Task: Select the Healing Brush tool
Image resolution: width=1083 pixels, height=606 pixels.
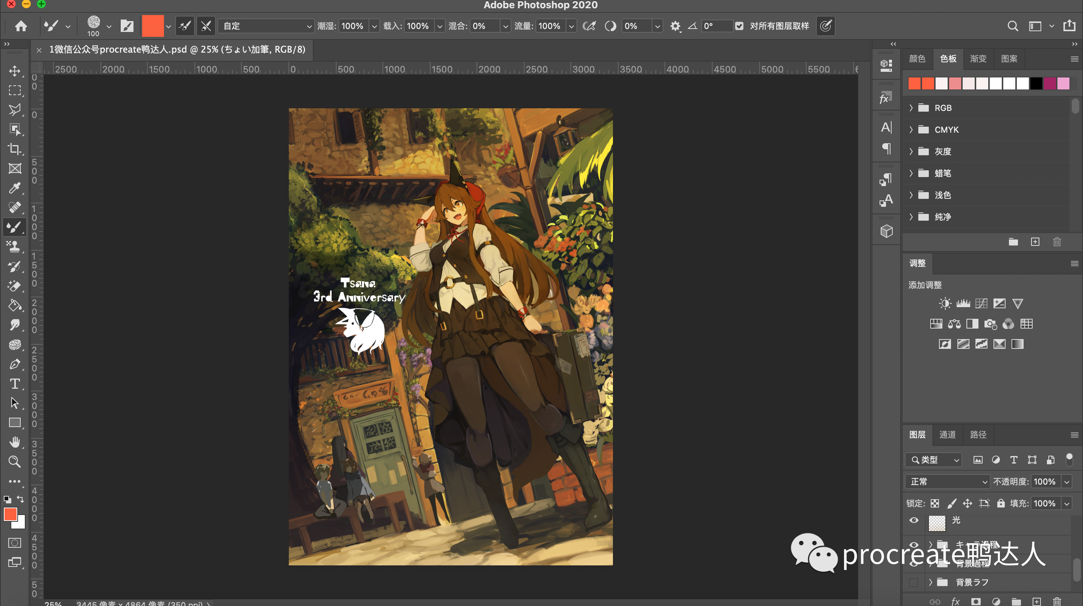Action: 15,207
